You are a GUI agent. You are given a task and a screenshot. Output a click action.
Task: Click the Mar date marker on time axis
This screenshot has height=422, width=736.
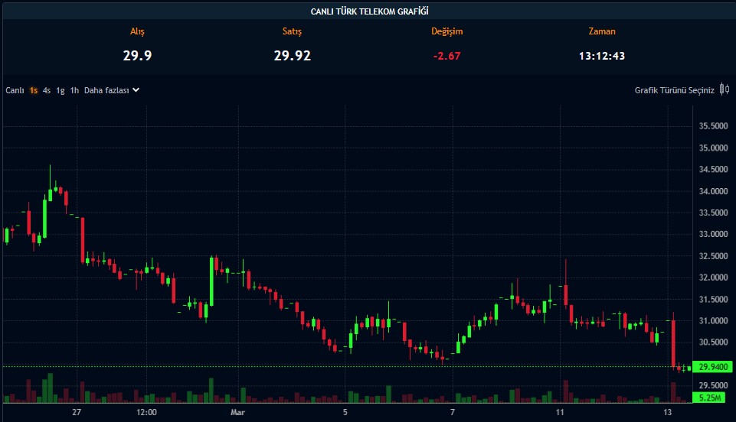click(x=238, y=412)
